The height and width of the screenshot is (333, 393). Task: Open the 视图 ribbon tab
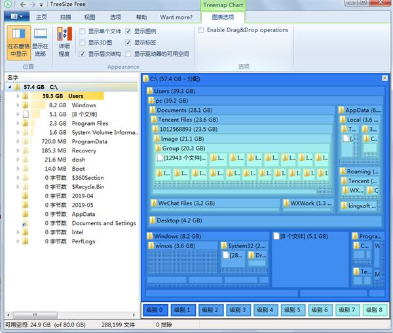[x=90, y=17]
